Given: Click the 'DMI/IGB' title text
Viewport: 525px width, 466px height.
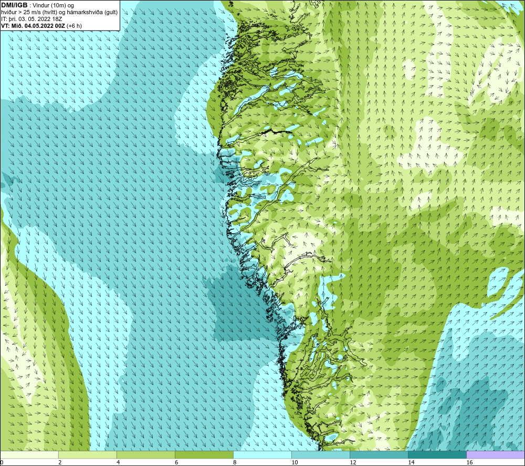Looking at the screenshot, I should pos(14,5).
